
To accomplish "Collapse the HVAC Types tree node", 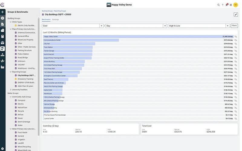I will tap(11, 22).
